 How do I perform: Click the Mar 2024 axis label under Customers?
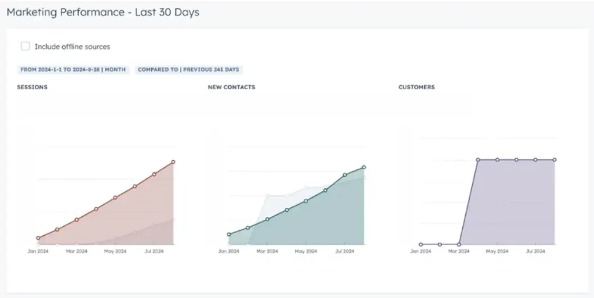459,252
